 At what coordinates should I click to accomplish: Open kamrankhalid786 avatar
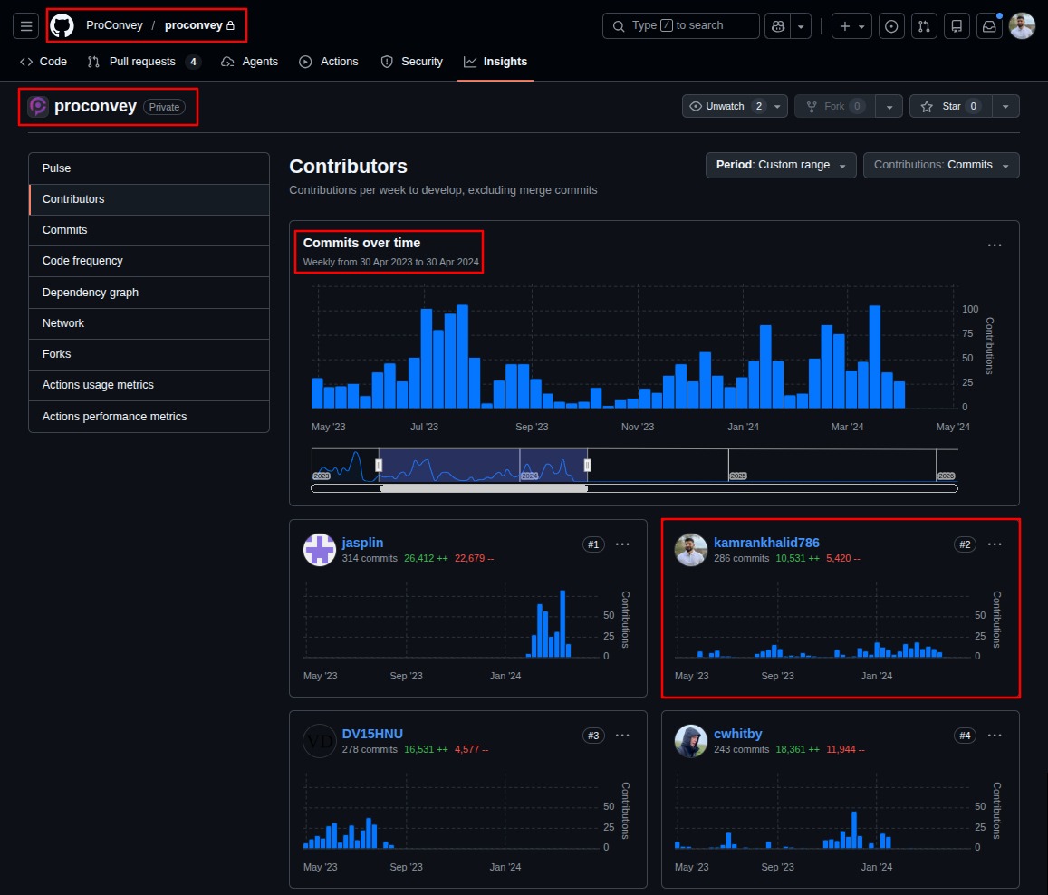click(691, 550)
